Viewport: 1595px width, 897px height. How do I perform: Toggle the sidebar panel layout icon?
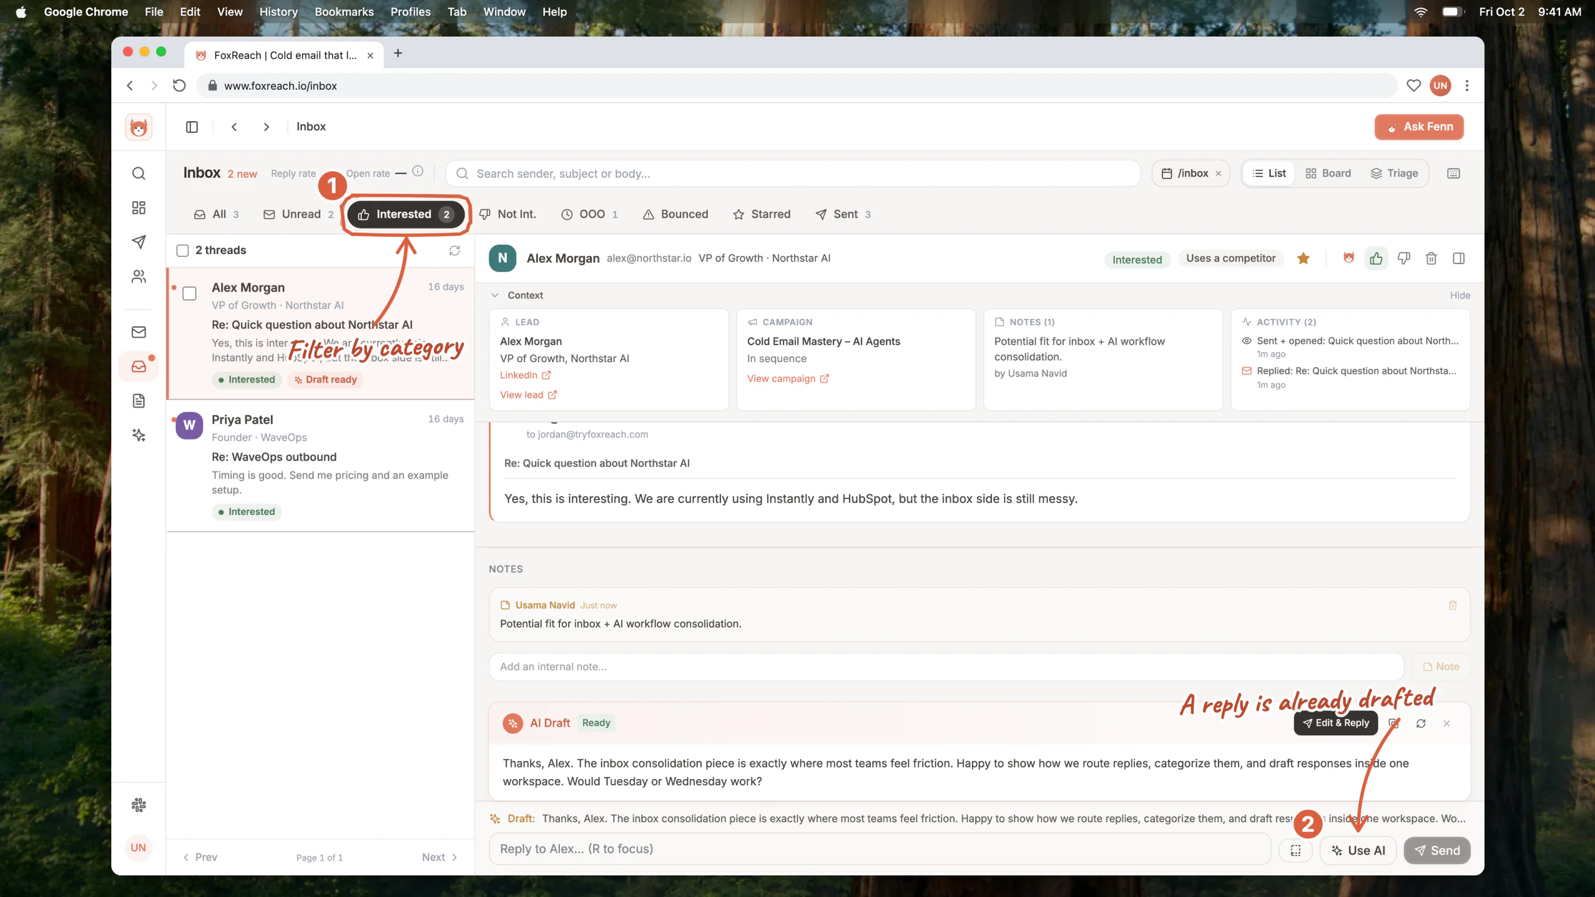click(x=192, y=127)
